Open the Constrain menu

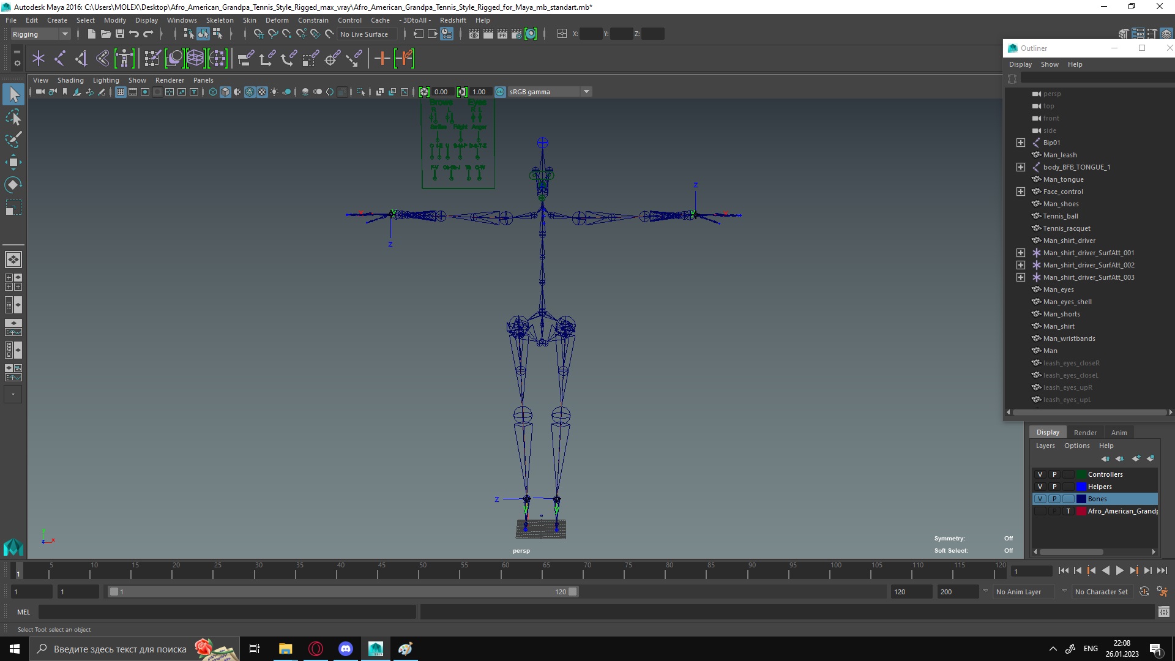[313, 20]
